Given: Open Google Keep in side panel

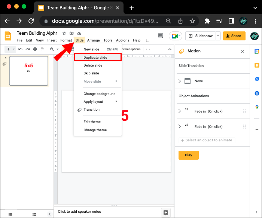Looking at the screenshot, I should [257, 65].
